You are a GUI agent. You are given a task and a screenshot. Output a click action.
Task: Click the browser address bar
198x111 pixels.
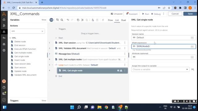88,8
